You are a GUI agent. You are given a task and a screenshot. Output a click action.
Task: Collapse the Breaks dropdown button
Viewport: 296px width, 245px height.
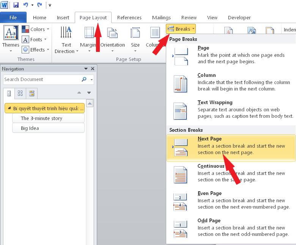click(x=181, y=29)
